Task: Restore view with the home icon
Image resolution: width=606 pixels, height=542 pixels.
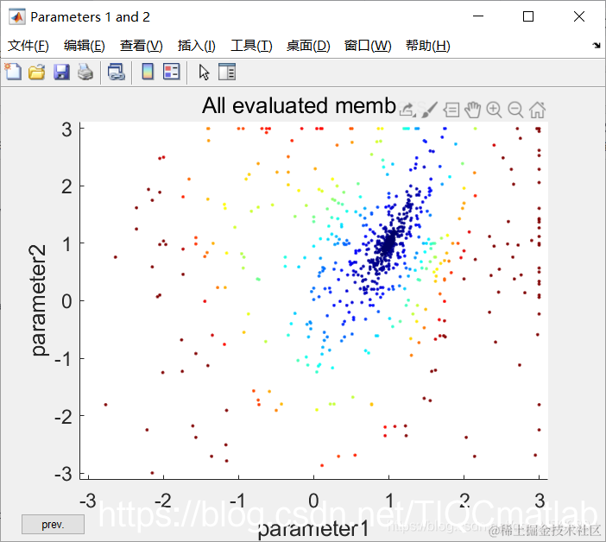Action: [x=537, y=110]
